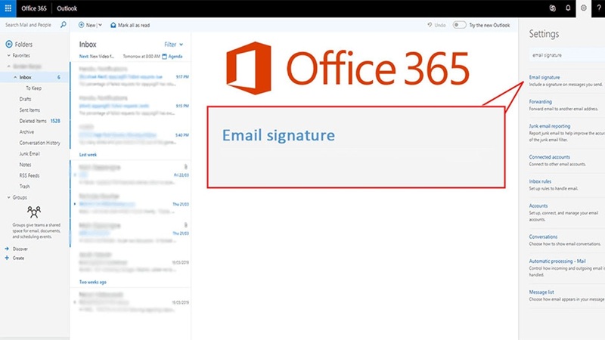This screenshot has width=605, height=340.
Task: Click Outlook in the header bar
Action: [67, 8]
